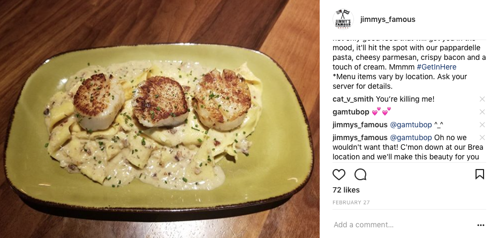The height and width of the screenshot is (238, 498).
Task: Open jimmys_famous username in the Brea reply
Action: click(x=360, y=138)
